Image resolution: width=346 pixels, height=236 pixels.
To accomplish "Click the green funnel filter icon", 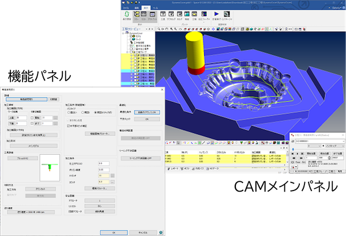I will coord(242,143).
